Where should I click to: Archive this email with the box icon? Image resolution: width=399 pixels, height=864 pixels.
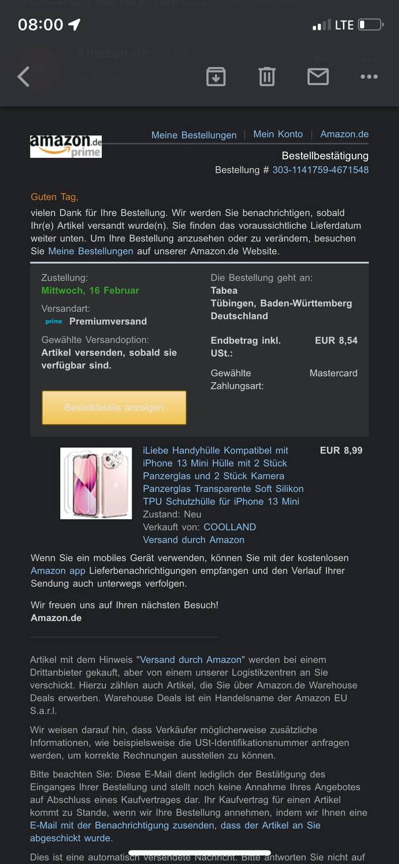(216, 76)
